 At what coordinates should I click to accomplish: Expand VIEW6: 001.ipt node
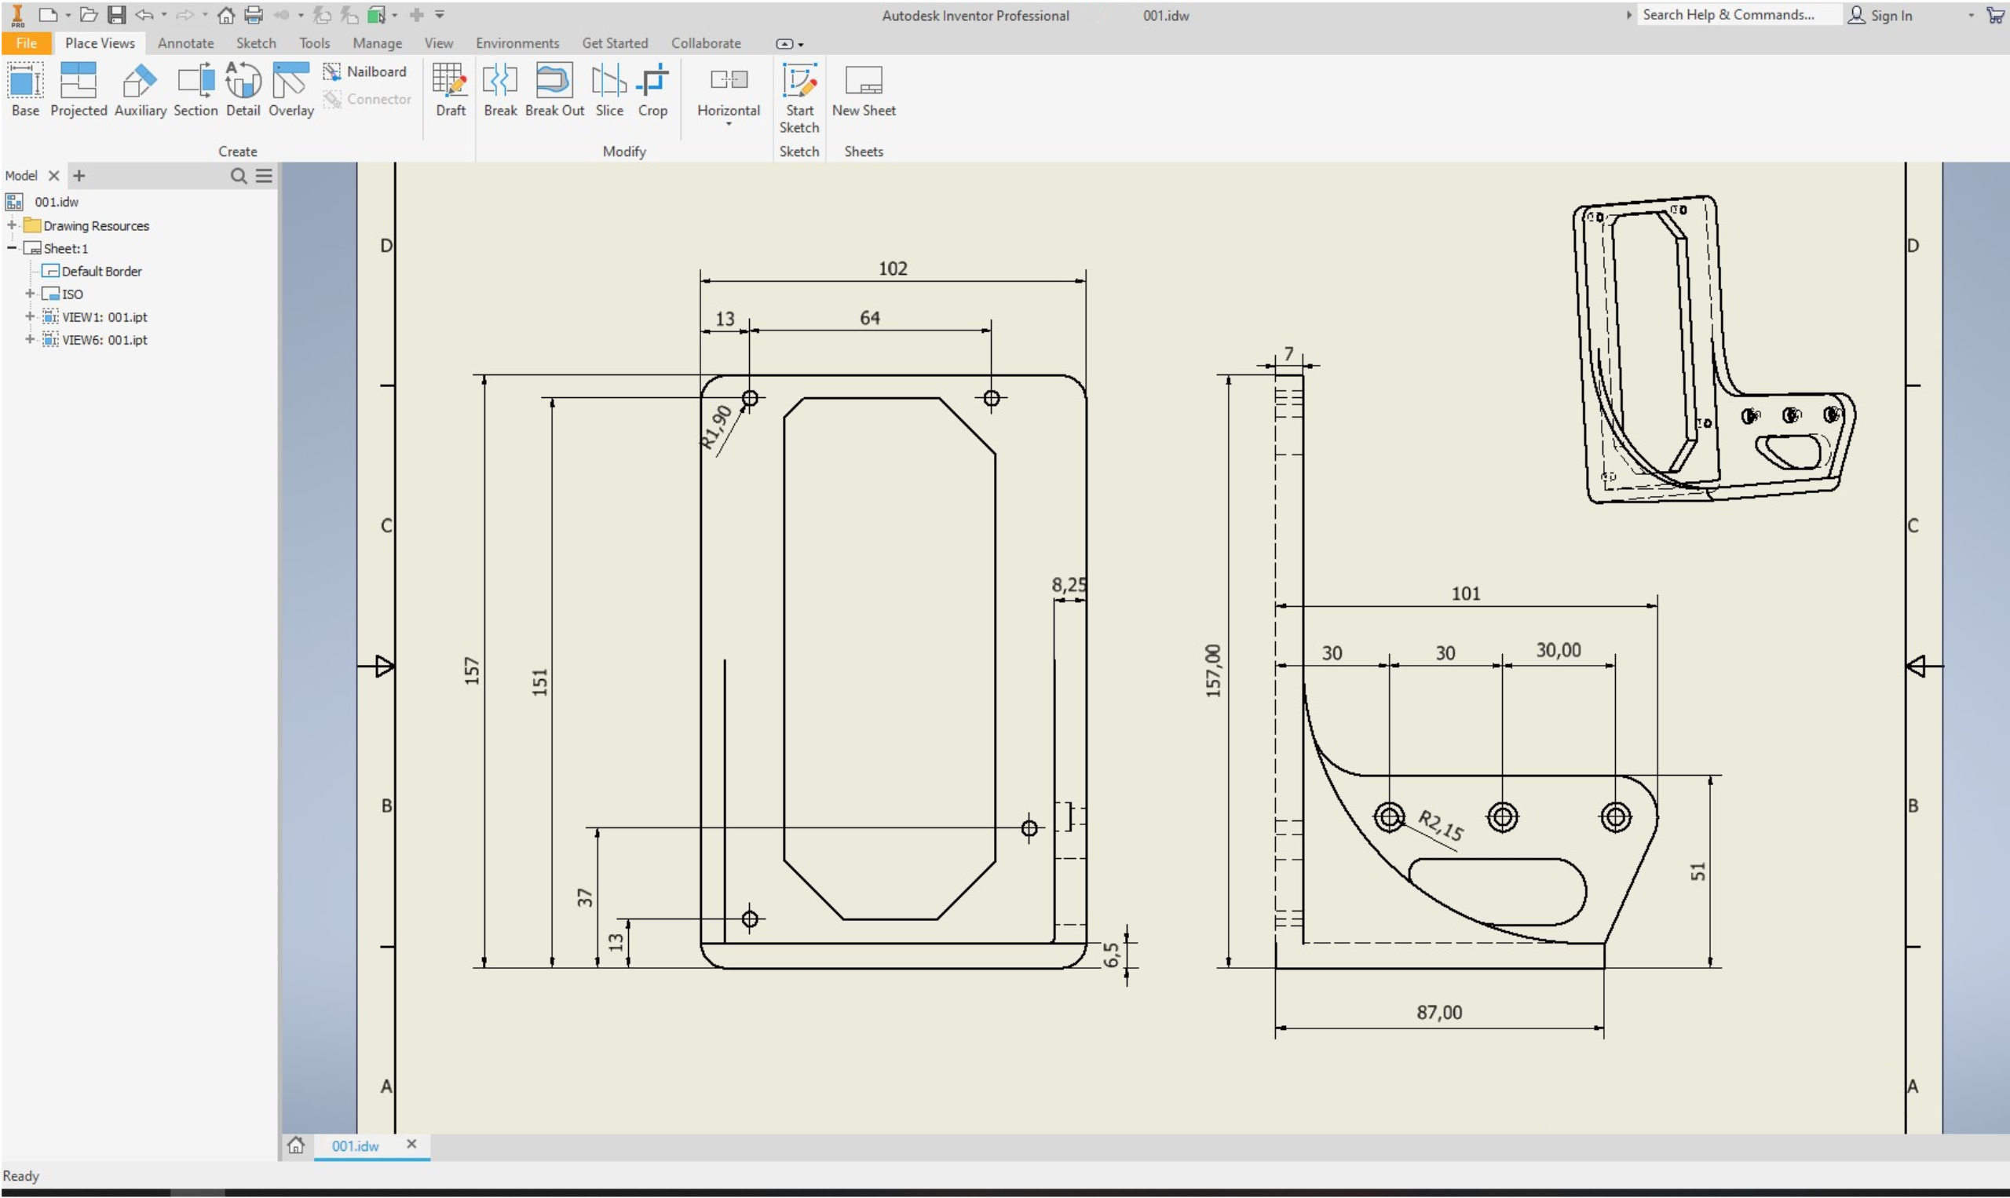coord(30,340)
